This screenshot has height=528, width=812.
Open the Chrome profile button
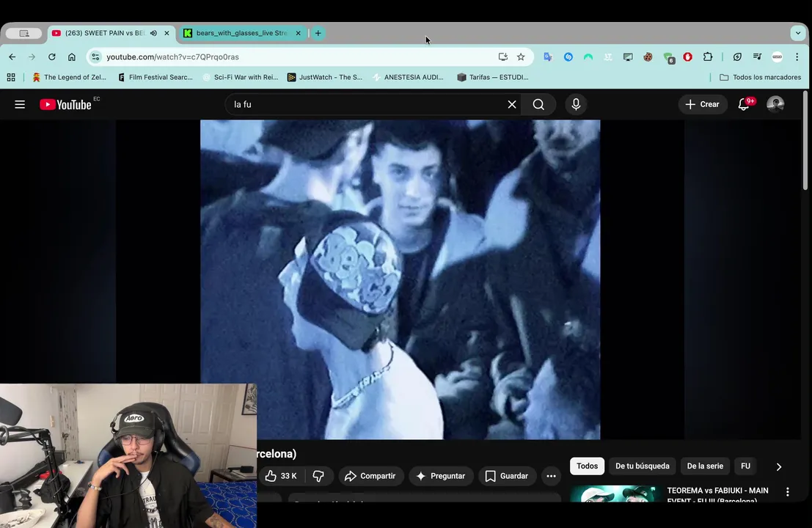coord(778,57)
